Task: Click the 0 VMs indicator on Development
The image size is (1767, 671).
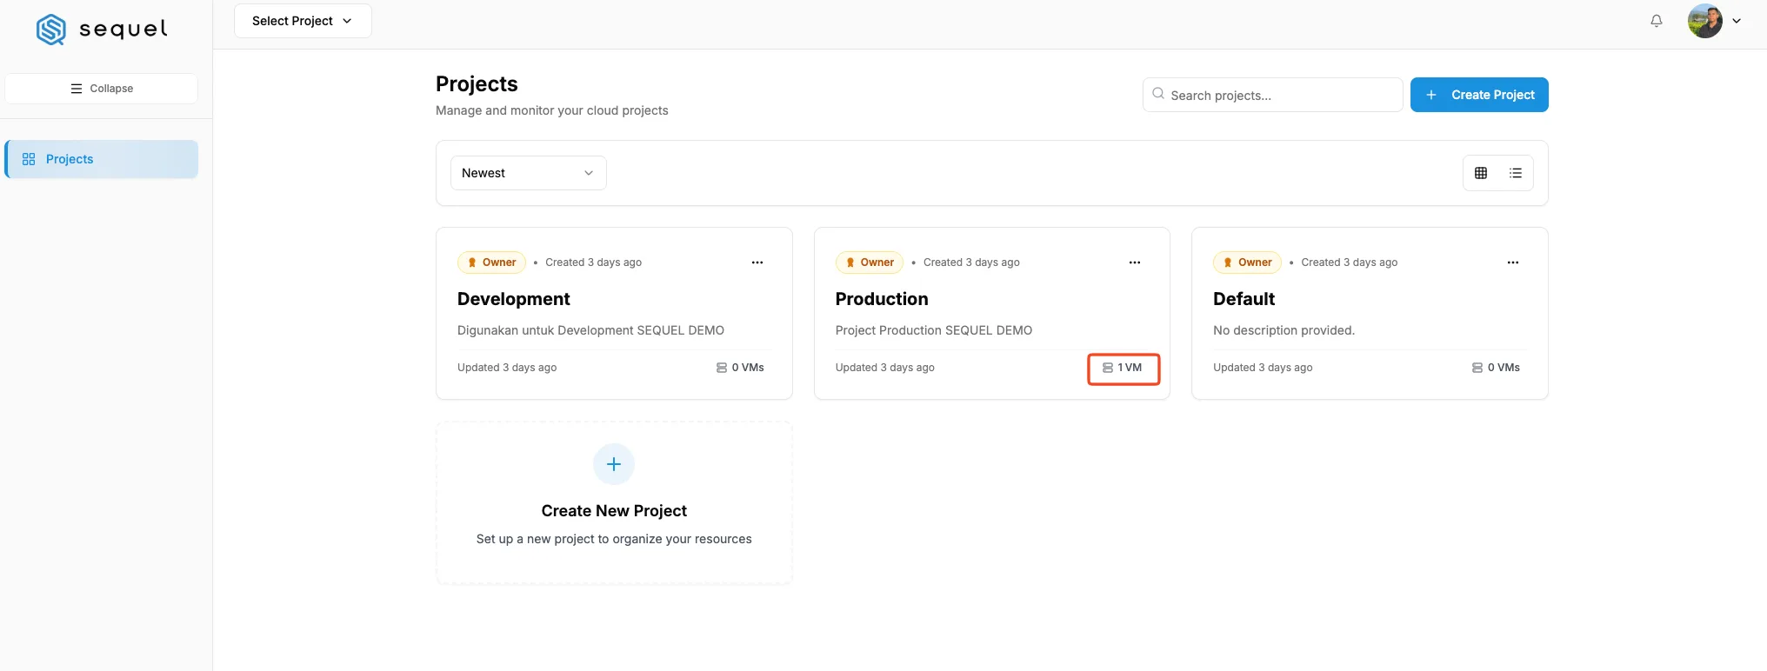Action: 740,368
